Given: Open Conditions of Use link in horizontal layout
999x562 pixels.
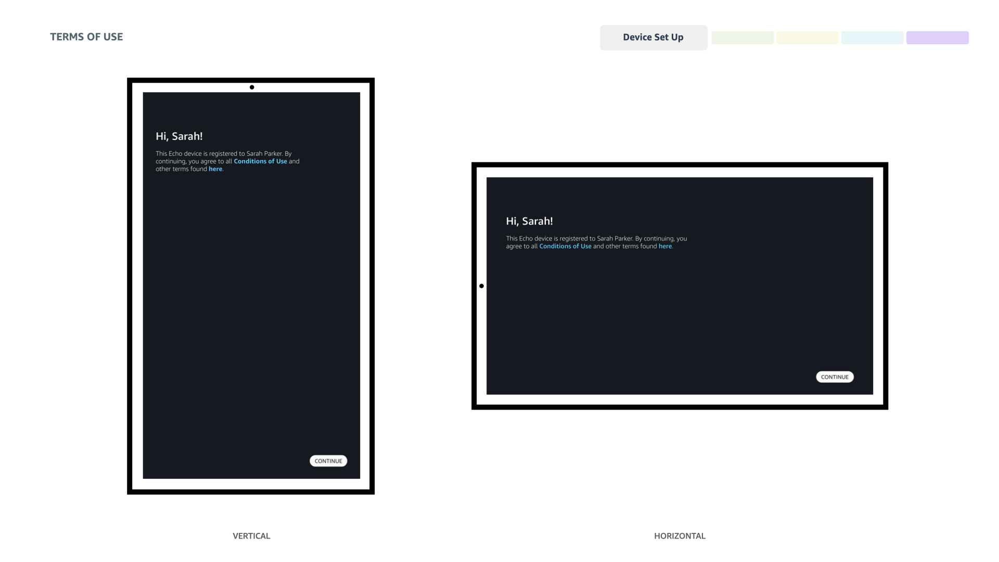Looking at the screenshot, I should click(x=565, y=246).
